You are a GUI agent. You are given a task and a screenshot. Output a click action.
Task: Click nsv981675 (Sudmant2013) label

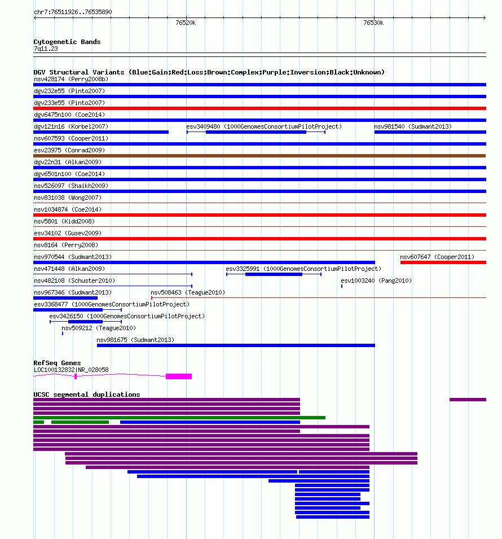[x=135, y=340]
